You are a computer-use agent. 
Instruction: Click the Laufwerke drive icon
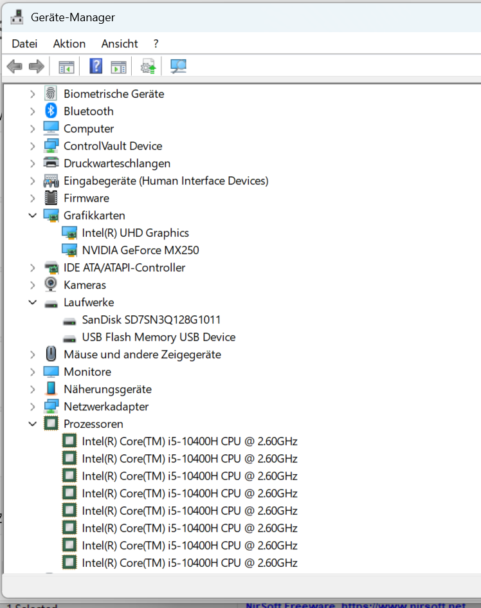51,304
